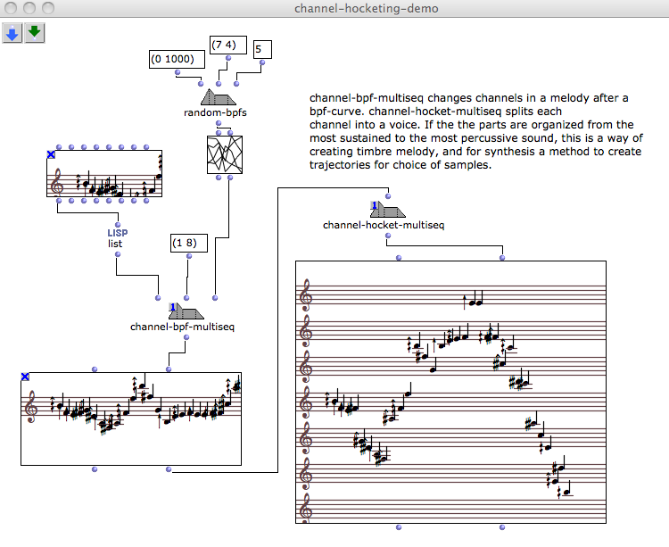Click the green add-output arrow icon
Image resolution: width=669 pixels, height=547 pixels.
click(34, 33)
